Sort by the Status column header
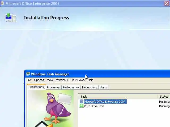This screenshot has width=170, height=127. 164,97
